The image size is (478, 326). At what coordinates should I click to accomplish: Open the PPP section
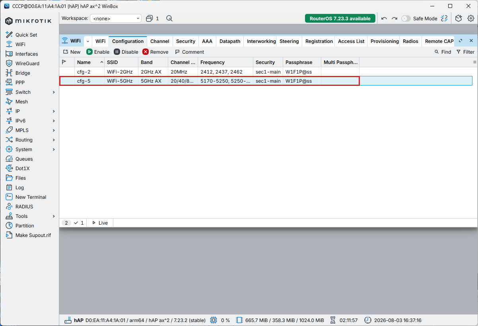(20, 82)
